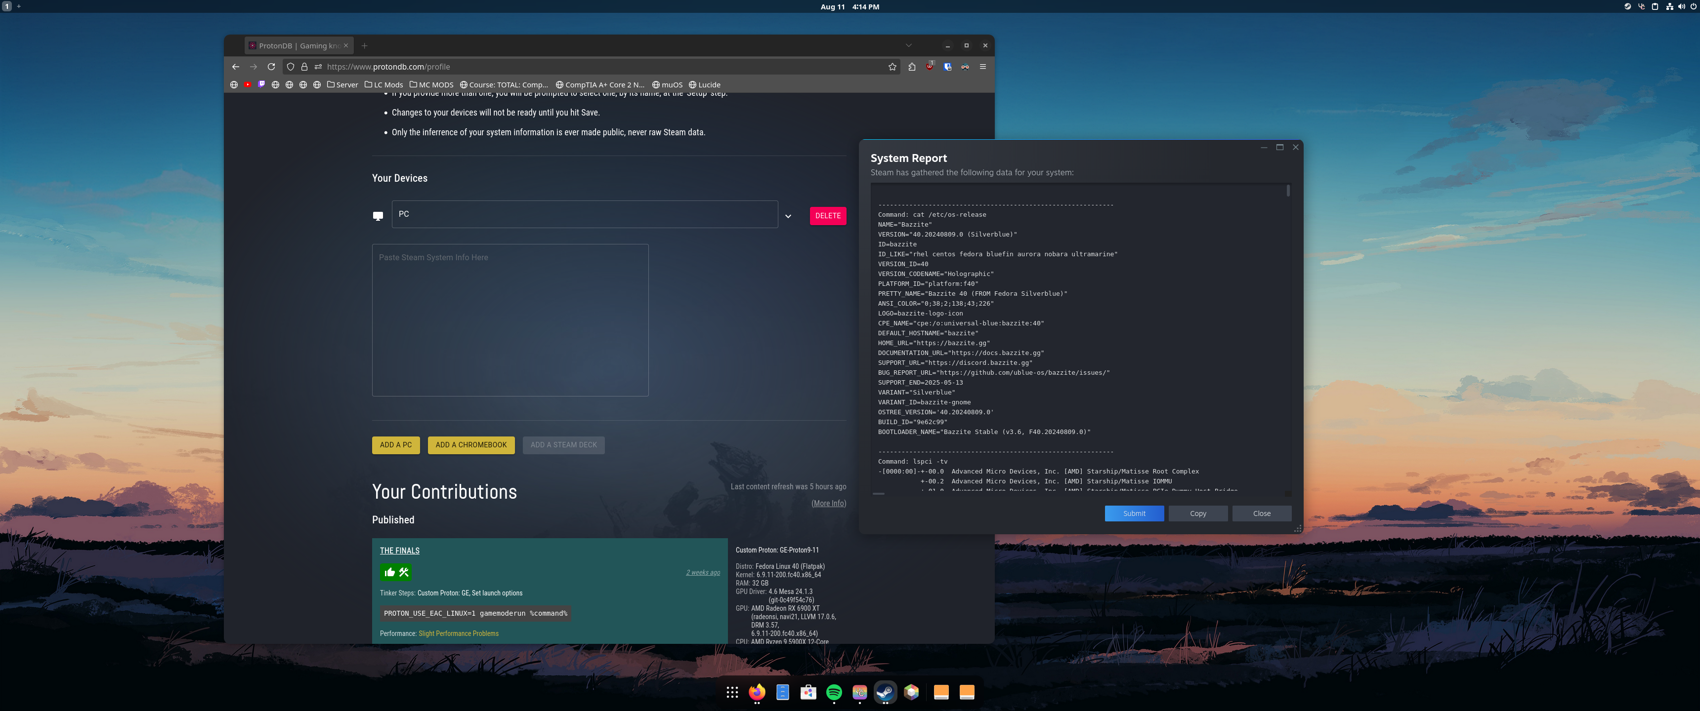1700x711 pixels.
Task: Open the Firefox extensions puzzle icon
Action: pos(911,67)
